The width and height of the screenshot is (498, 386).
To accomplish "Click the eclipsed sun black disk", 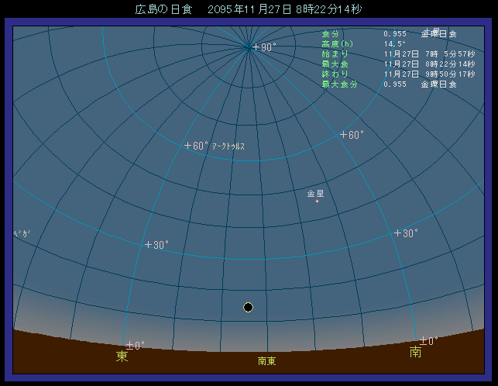I will (x=248, y=307).
